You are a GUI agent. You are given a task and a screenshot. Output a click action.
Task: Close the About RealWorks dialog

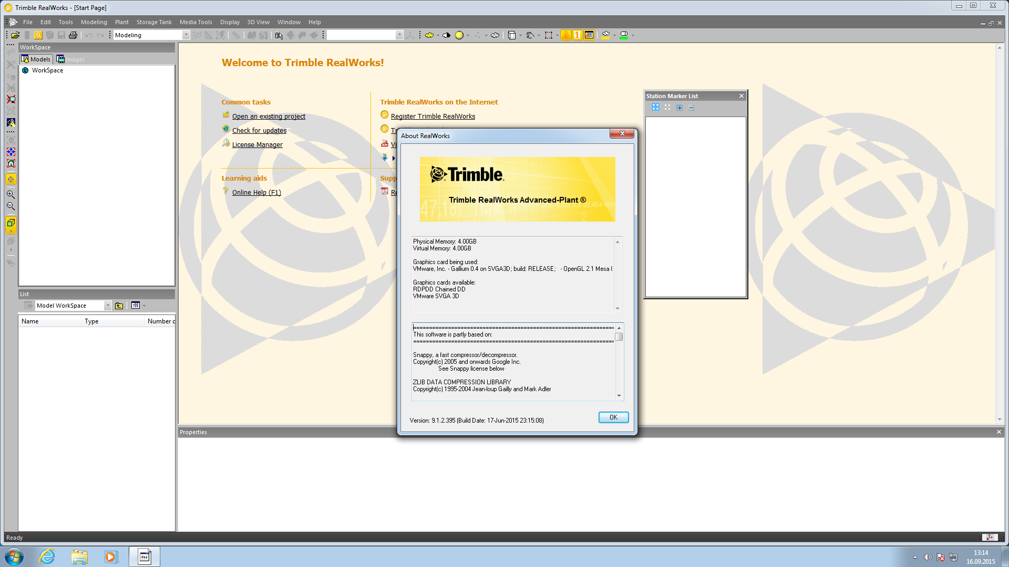(622, 134)
